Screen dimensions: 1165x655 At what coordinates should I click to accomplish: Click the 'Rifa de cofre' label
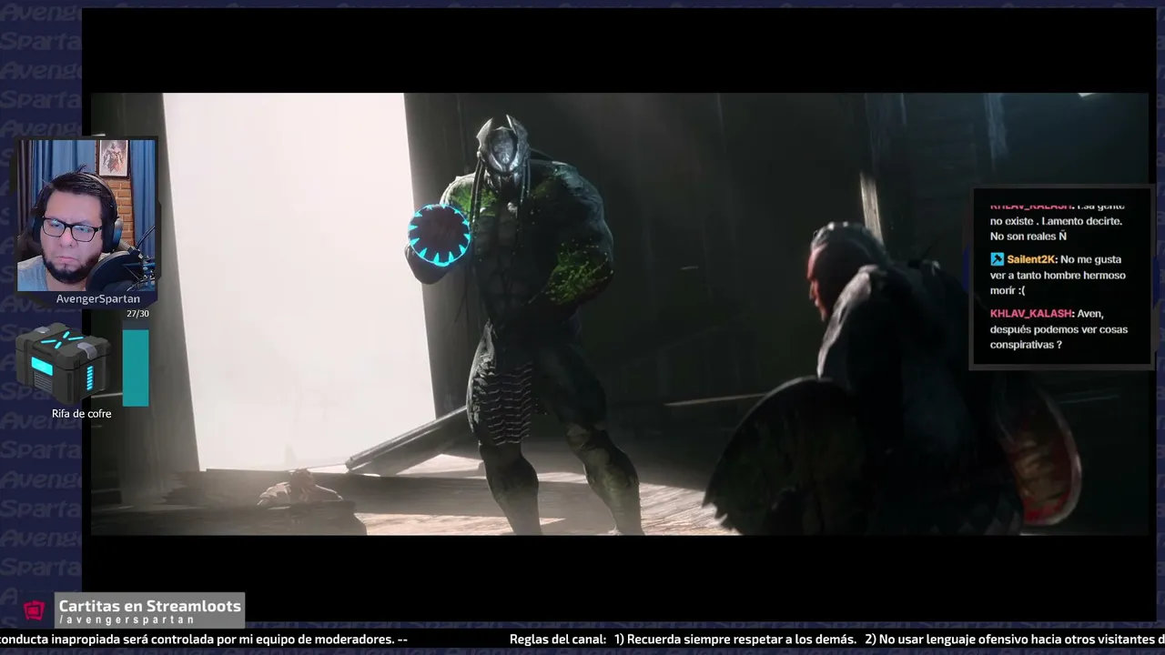(82, 414)
